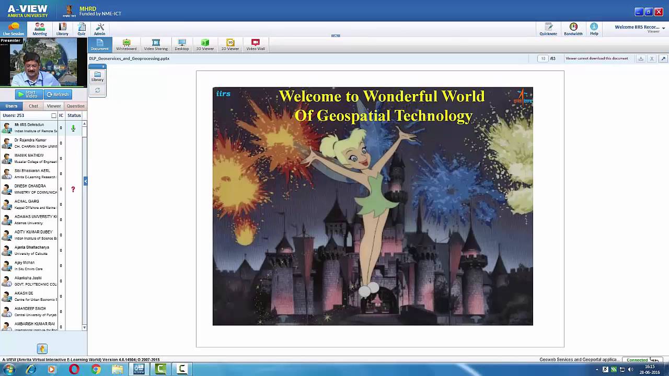
Task: Open Windows Start menu
Action: click(9, 369)
